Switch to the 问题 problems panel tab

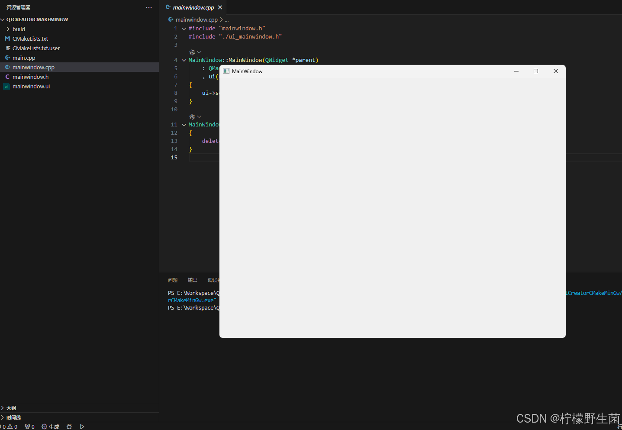pos(173,280)
